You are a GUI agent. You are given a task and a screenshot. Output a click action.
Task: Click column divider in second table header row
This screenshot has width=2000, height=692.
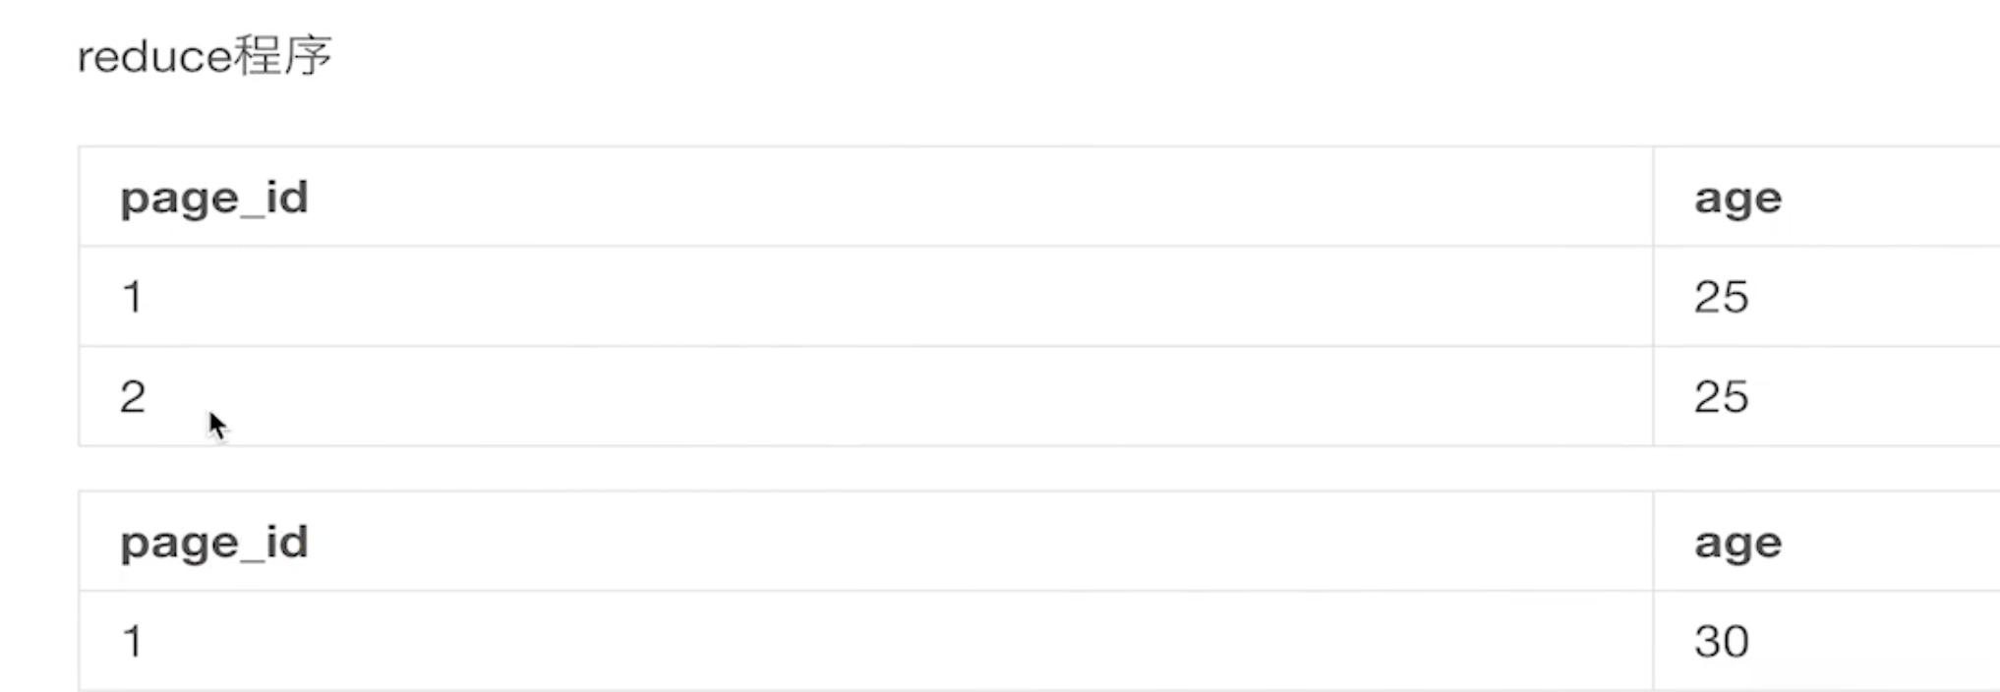(1654, 543)
